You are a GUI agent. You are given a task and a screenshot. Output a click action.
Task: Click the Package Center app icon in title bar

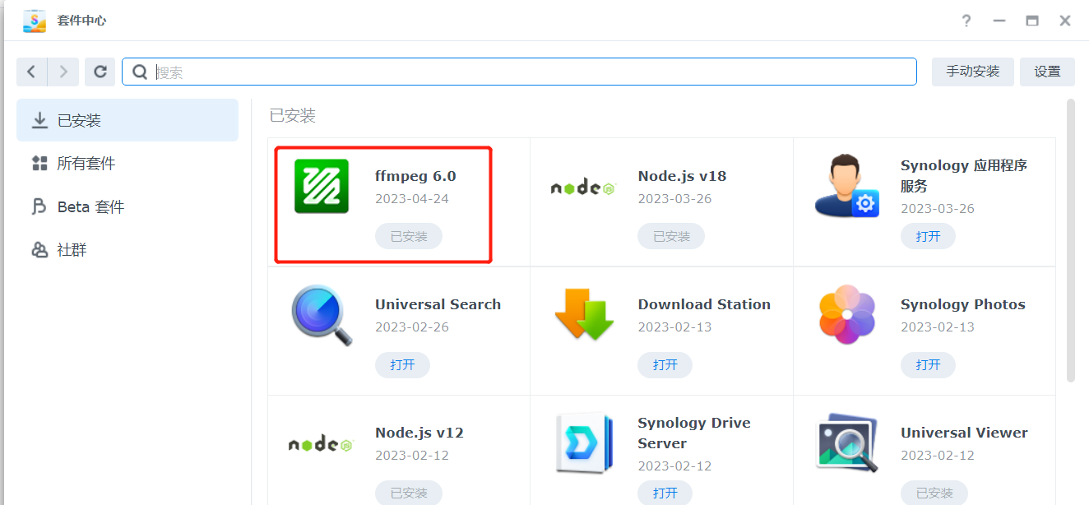pos(35,21)
